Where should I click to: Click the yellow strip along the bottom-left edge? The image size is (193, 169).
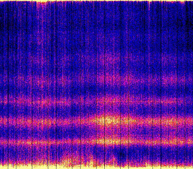(x=18, y=167)
